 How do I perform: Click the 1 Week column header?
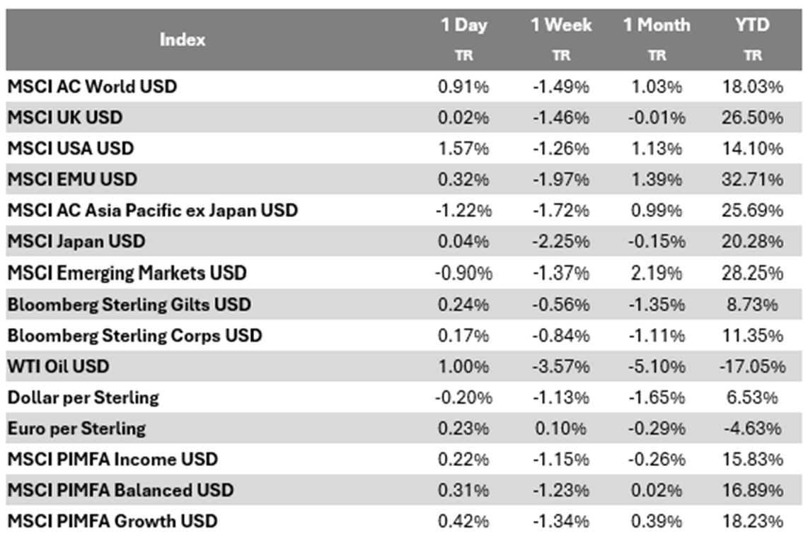tap(560, 25)
